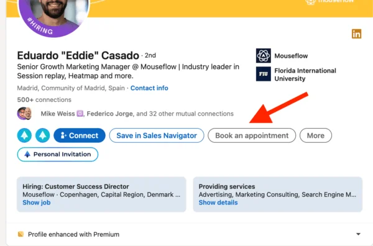Click the mutual connections avatar pair
The height and width of the screenshot is (246, 373).
24,114
